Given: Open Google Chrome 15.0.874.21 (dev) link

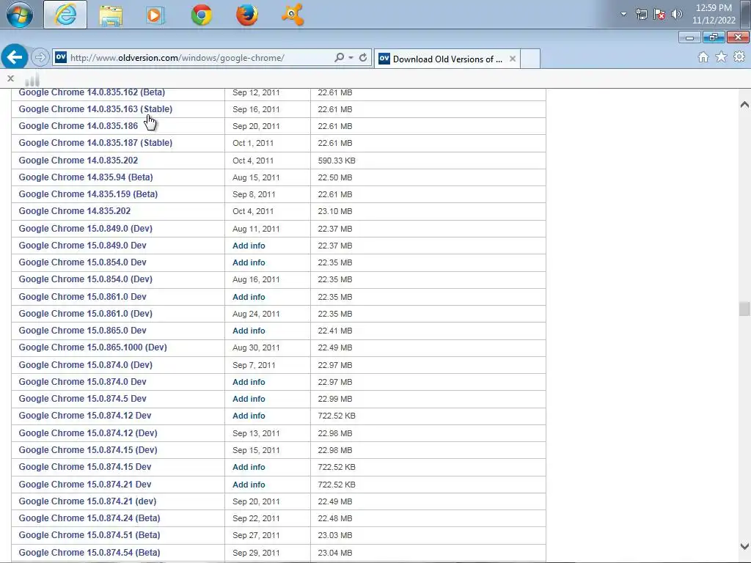Looking at the screenshot, I should point(87,501).
